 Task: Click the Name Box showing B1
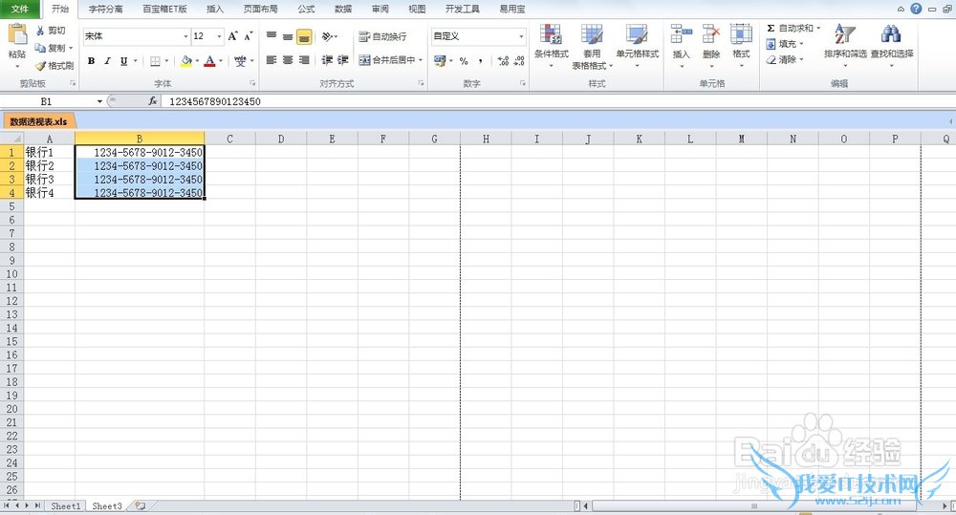pyautogui.click(x=48, y=101)
